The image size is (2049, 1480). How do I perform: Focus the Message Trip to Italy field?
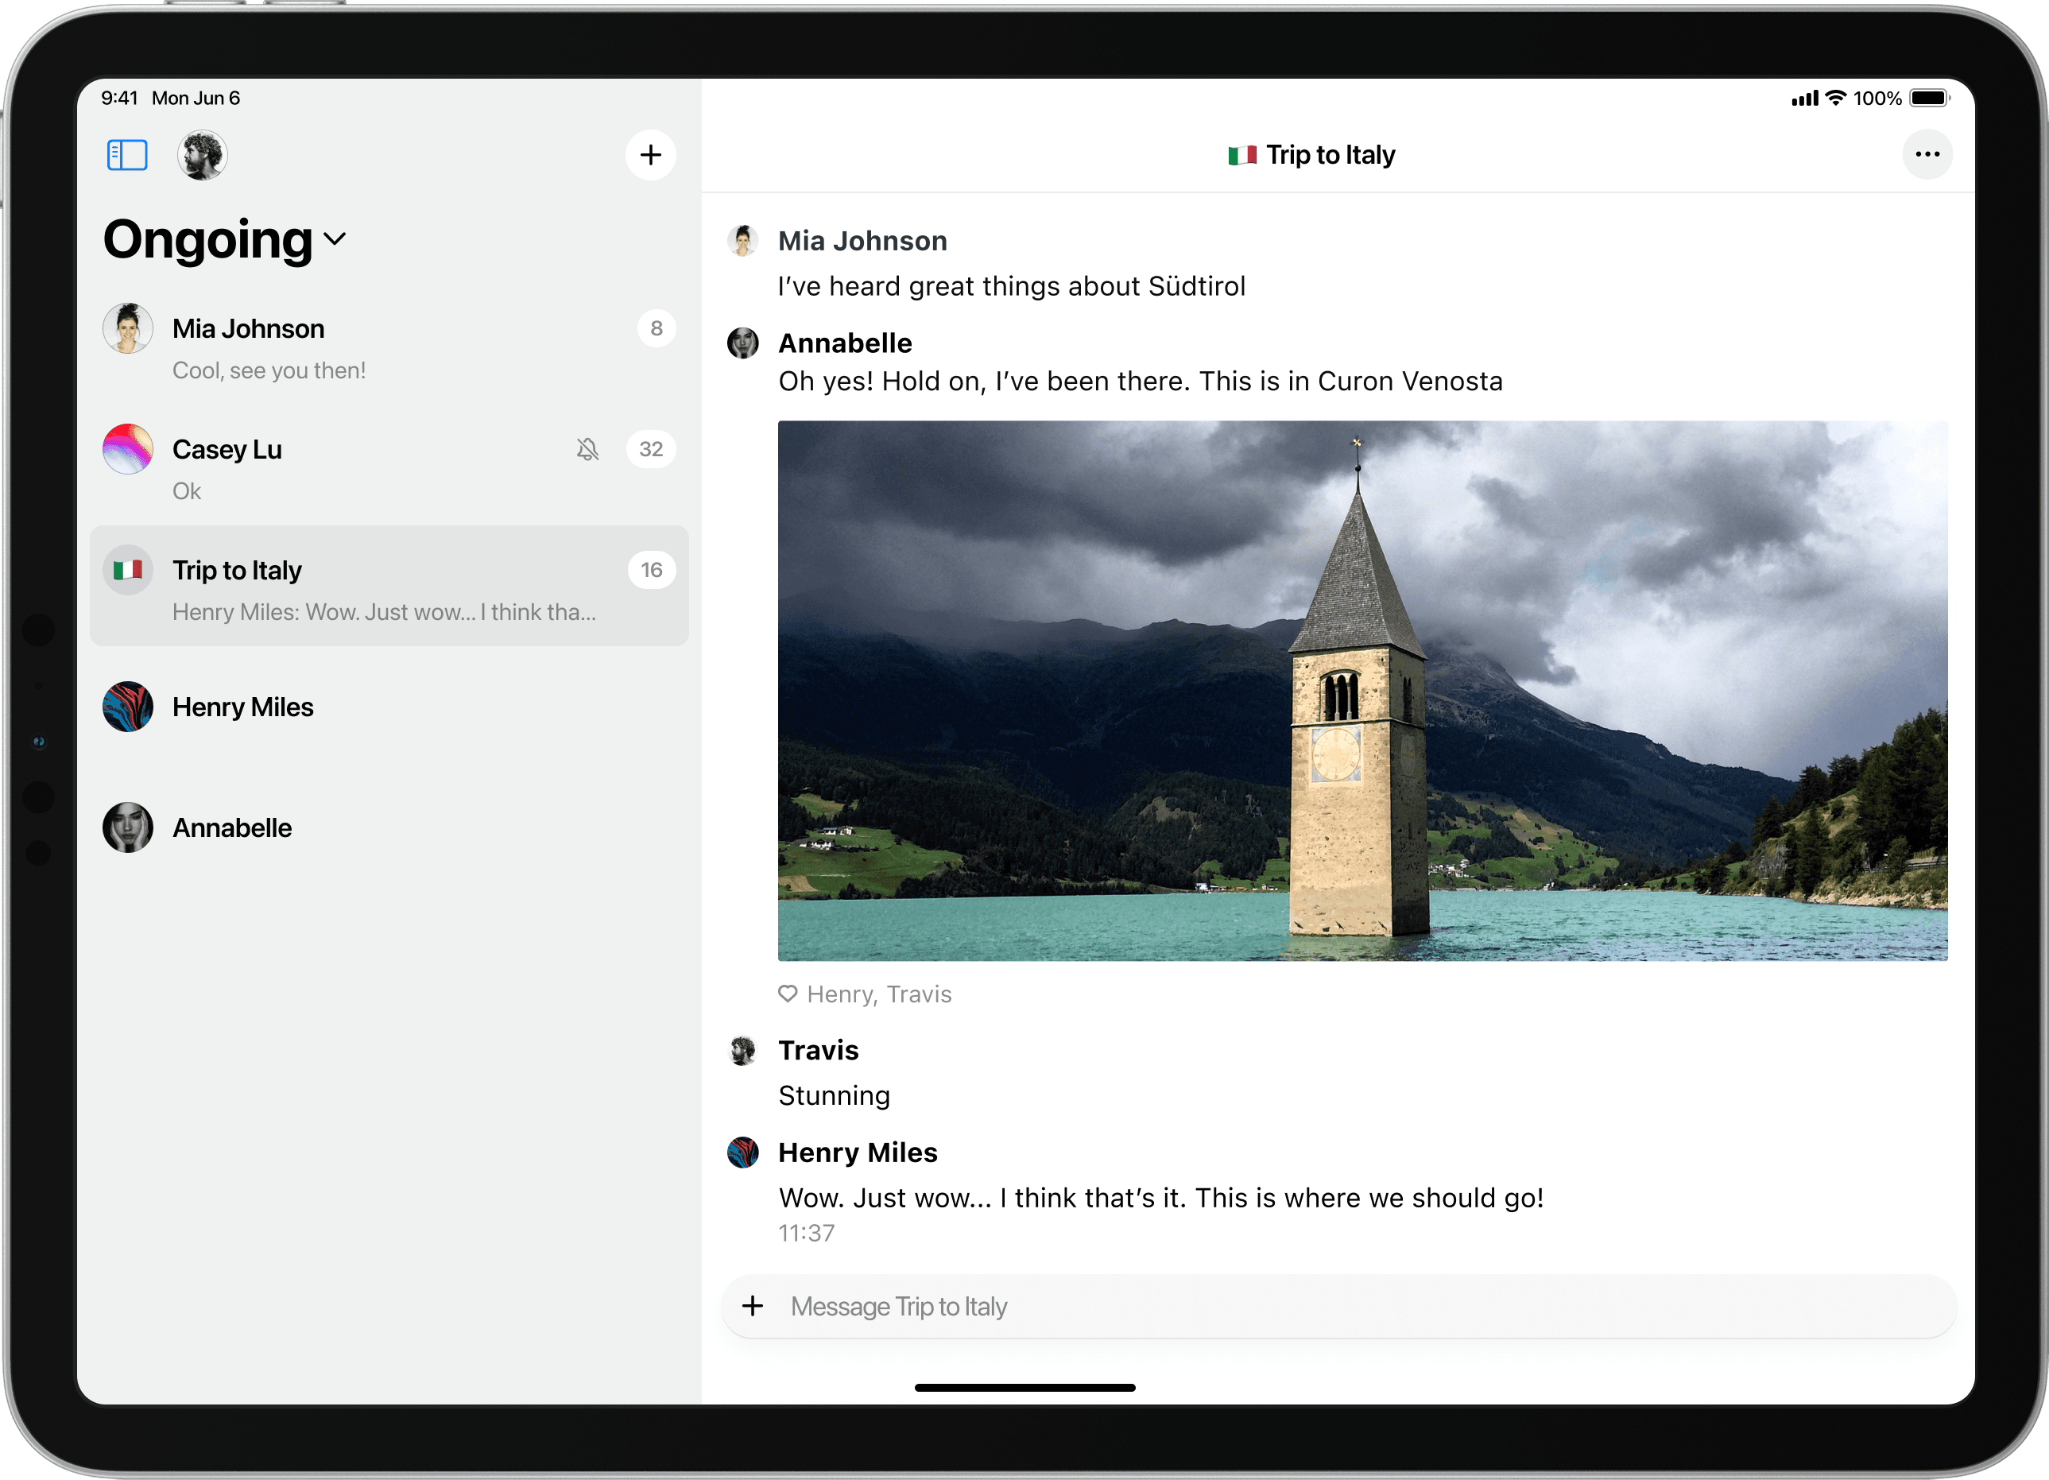1339,1307
